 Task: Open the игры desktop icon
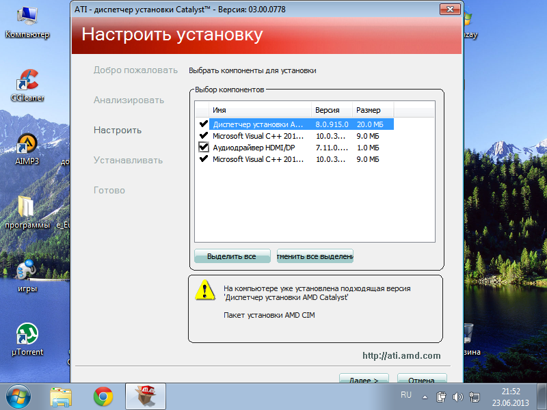(27, 276)
